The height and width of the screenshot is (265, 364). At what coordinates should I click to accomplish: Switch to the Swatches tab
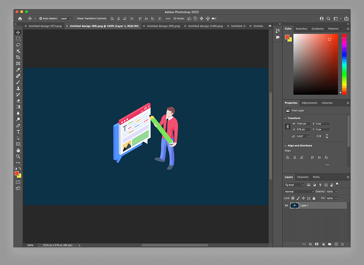(x=301, y=29)
